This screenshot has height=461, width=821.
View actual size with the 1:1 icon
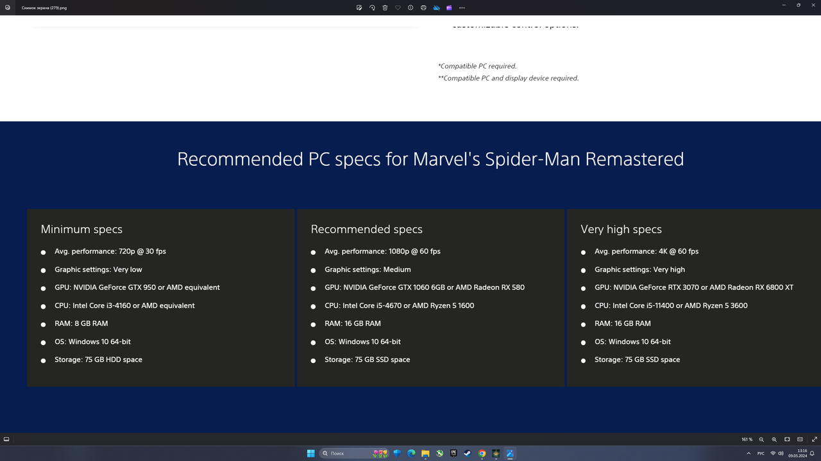(800, 439)
